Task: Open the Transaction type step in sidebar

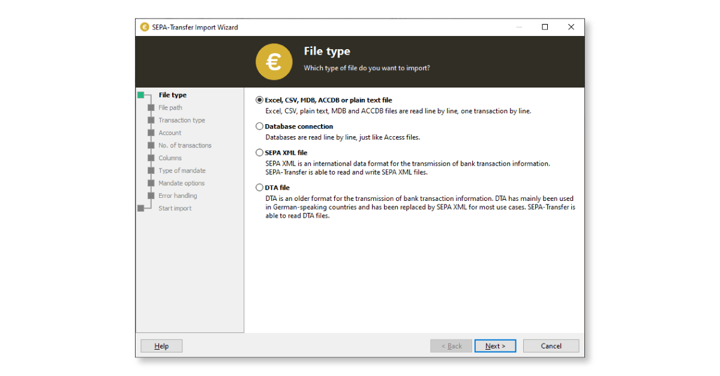Action: pos(181,121)
